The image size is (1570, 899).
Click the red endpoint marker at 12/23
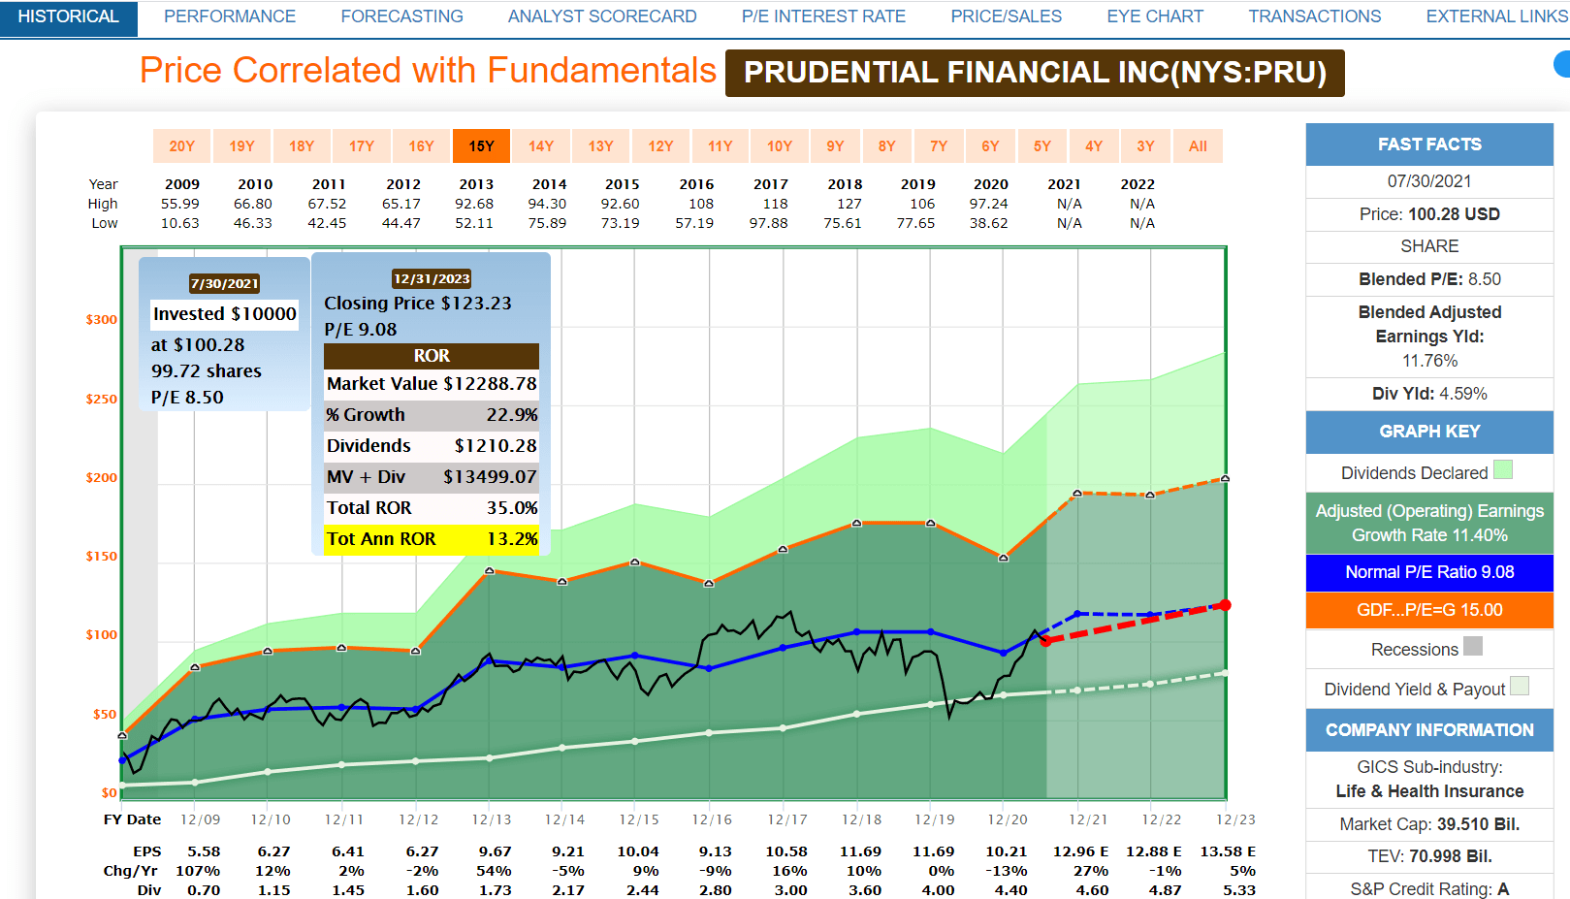(x=1225, y=605)
